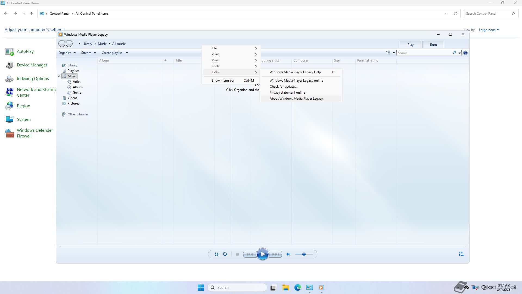Select About Windows Media Player Legacy
The image size is (522, 294).
[x=296, y=99]
